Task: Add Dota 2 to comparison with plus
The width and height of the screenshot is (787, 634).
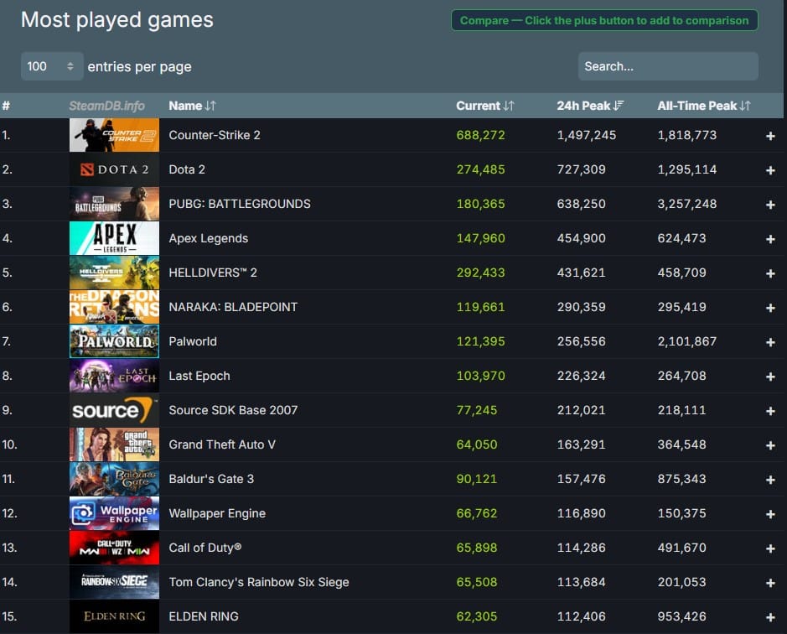Action: click(x=770, y=170)
